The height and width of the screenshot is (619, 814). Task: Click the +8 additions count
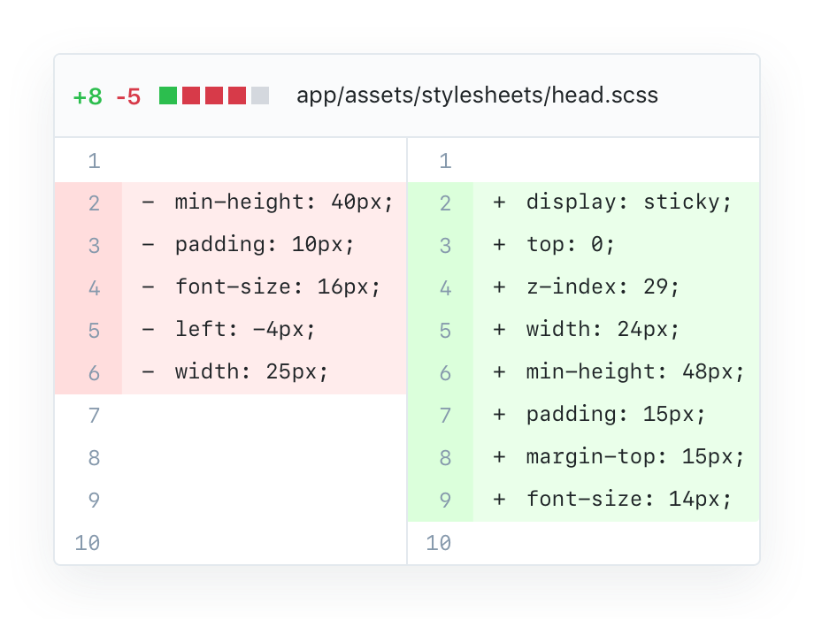coord(88,96)
